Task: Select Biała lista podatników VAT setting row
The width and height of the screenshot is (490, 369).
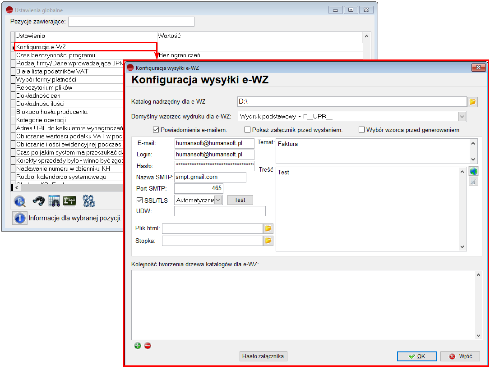Action: (52, 71)
